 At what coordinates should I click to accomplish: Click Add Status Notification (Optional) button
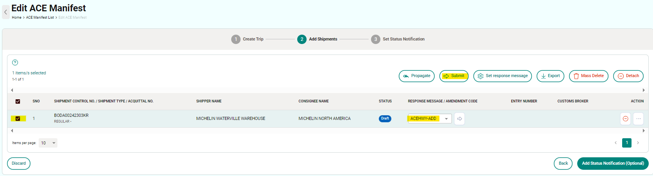[612, 164]
